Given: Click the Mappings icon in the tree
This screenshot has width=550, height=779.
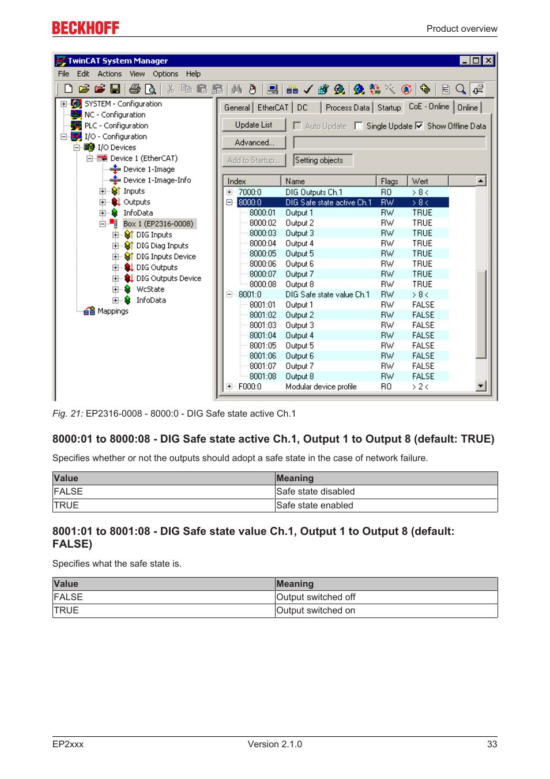Looking at the screenshot, I should [x=89, y=311].
